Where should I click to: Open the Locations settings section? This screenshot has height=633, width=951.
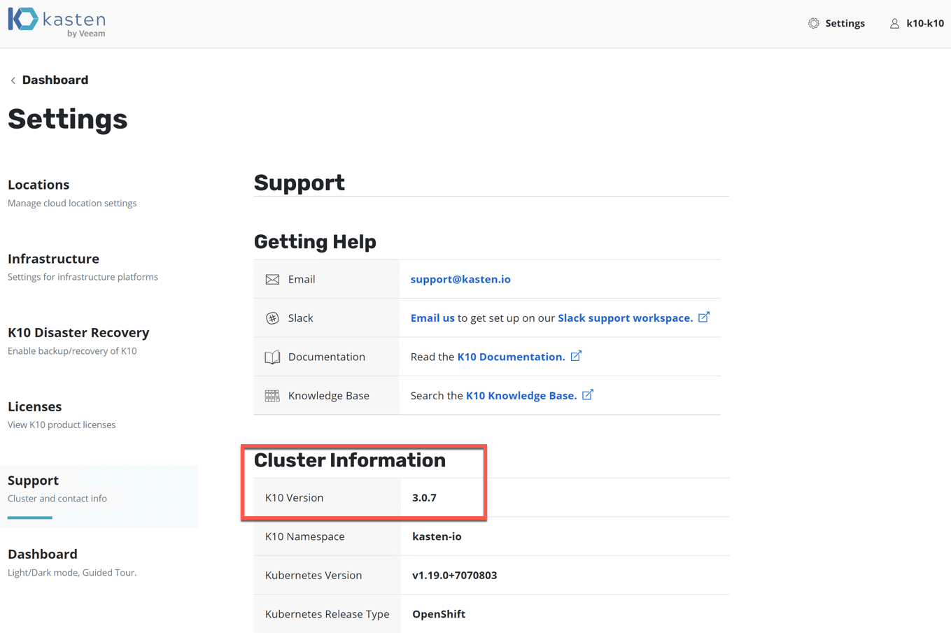[38, 185]
